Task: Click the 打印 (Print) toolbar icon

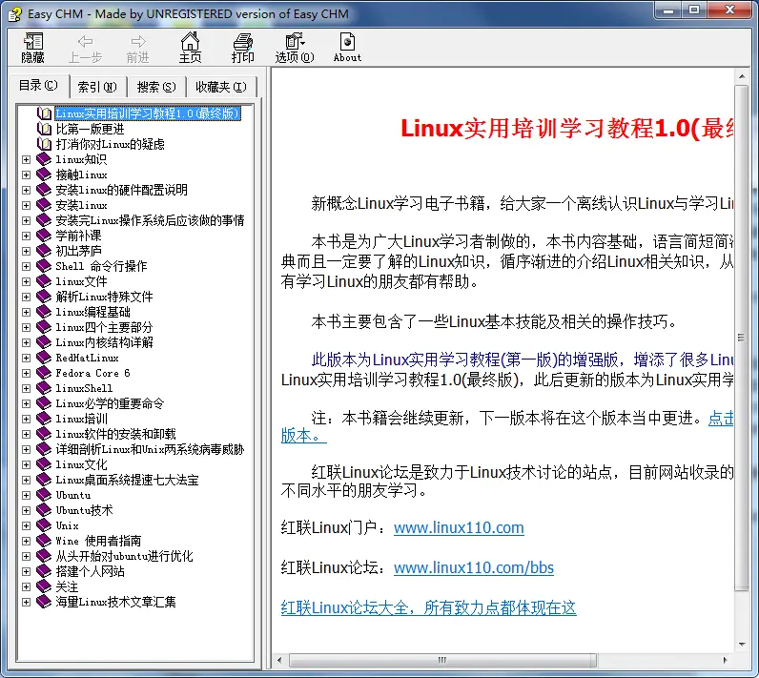Action: (243, 48)
